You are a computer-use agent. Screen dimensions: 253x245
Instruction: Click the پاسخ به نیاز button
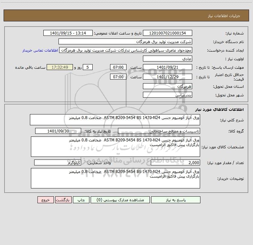coord(176,200)
